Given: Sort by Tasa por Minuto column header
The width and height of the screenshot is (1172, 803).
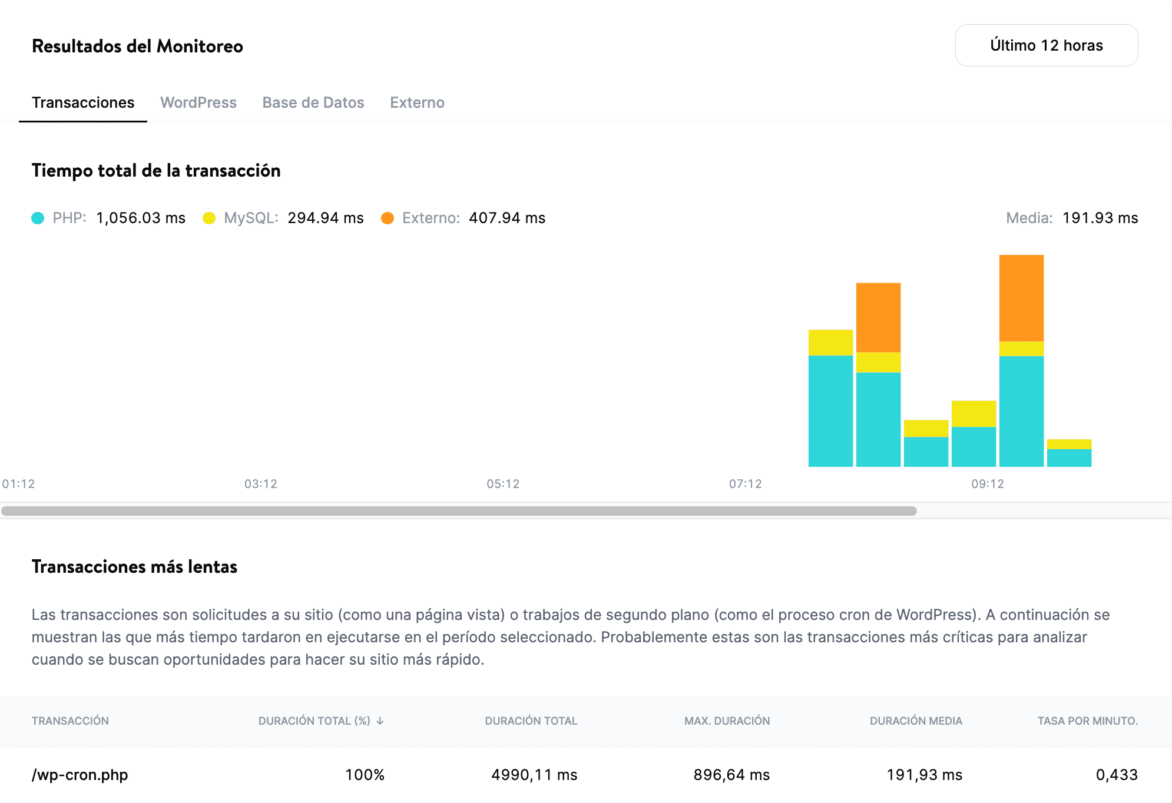Looking at the screenshot, I should coord(1087,721).
